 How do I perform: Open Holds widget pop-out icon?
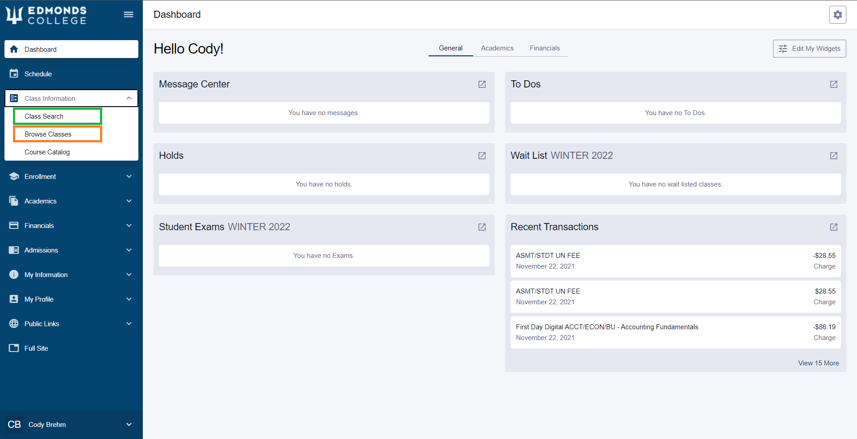tap(482, 156)
